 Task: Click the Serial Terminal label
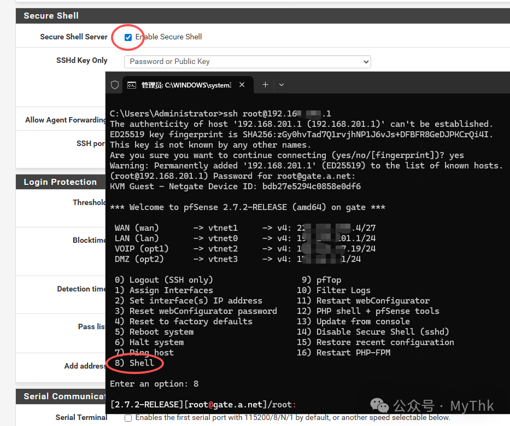click(81, 418)
